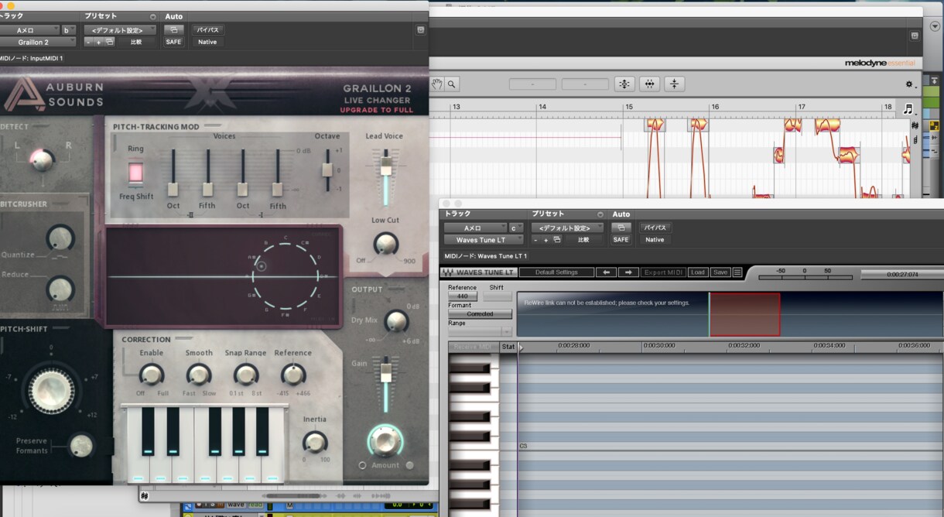The width and height of the screenshot is (944, 517).
Task: Select the hand scroll tool in Melodyne
Action: [437, 84]
